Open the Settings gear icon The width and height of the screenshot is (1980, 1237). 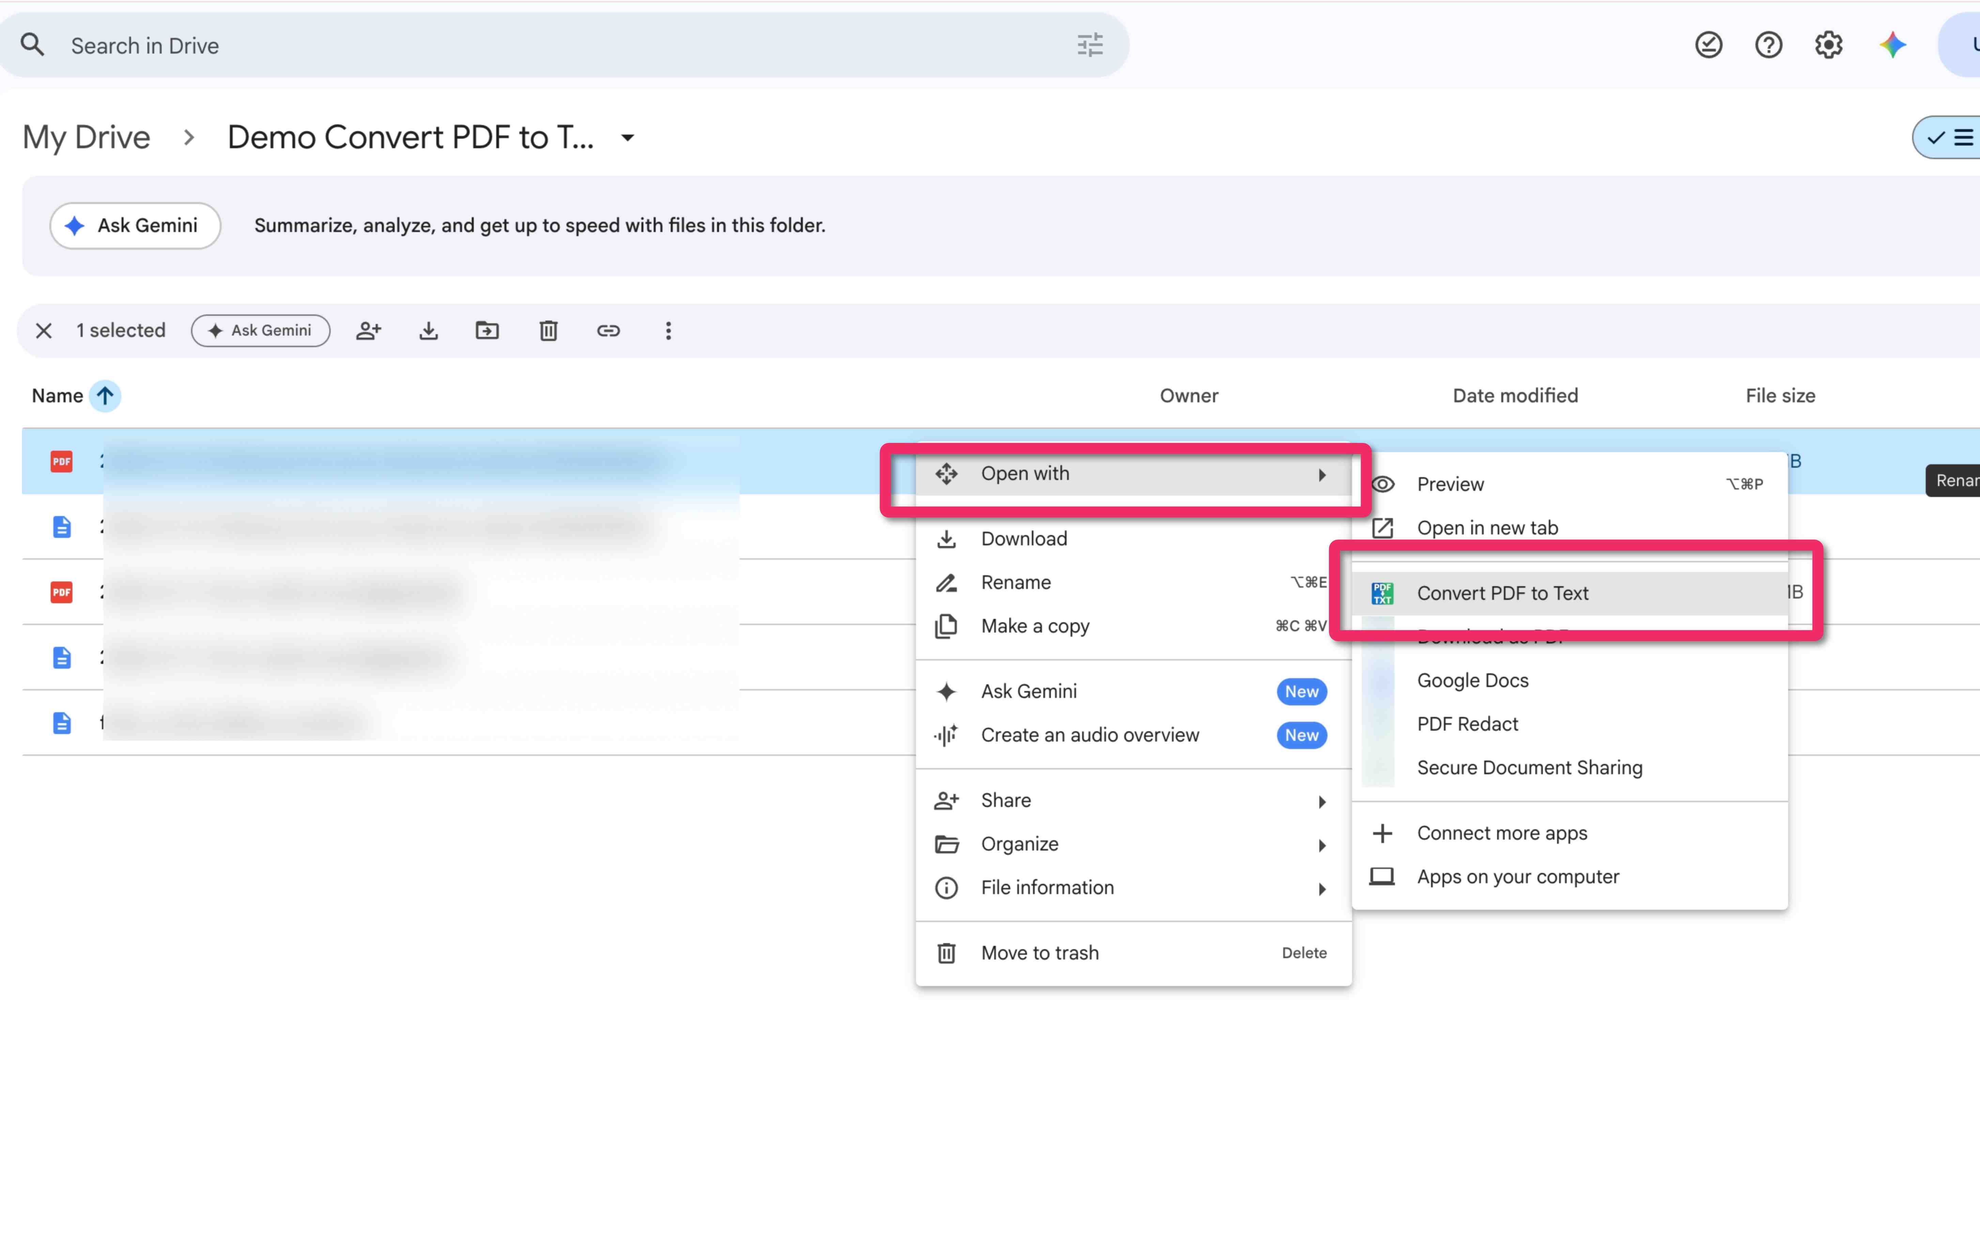(1829, 45)
